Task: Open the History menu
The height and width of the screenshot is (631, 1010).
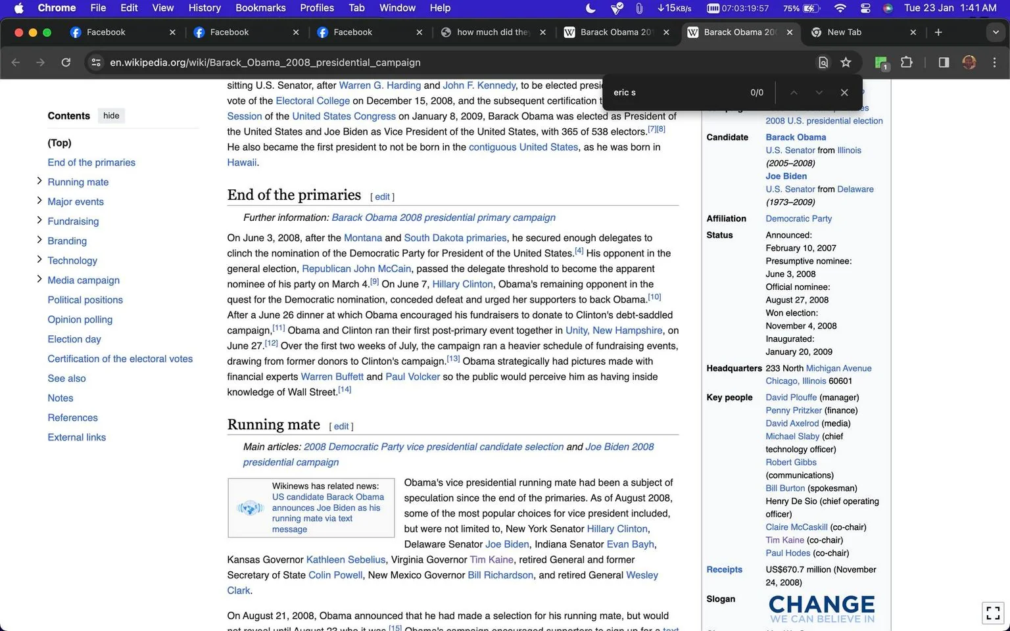Action: [204, 8]
